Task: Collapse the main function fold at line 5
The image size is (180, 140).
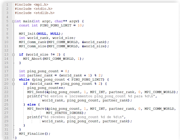Action: pyautogui.click(x=13, y=22)
